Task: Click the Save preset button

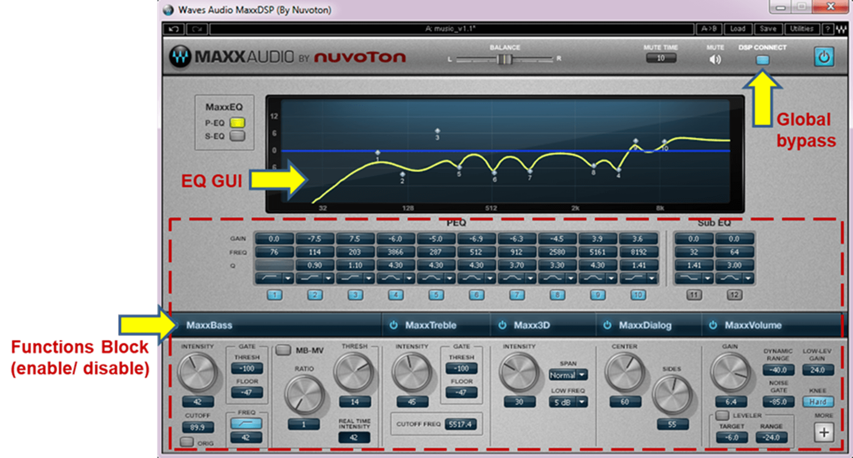Action: click(x=768, y=29)
